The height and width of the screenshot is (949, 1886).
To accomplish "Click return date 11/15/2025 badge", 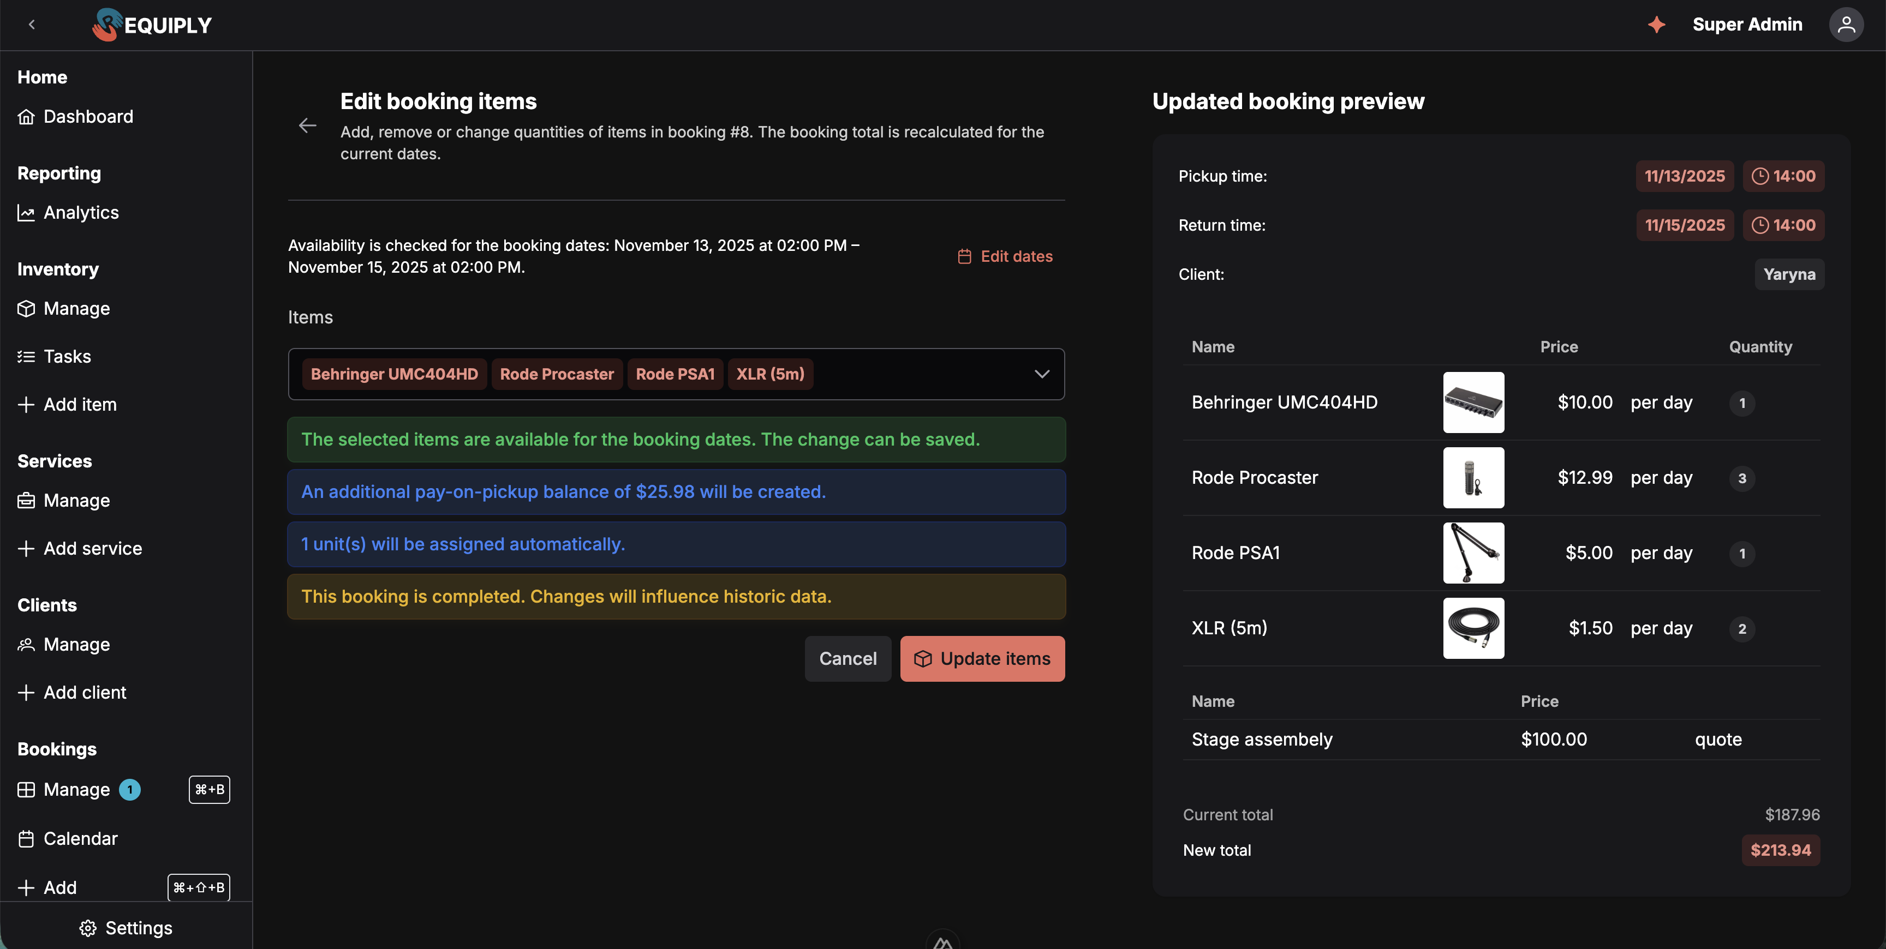I will 1685,225.
